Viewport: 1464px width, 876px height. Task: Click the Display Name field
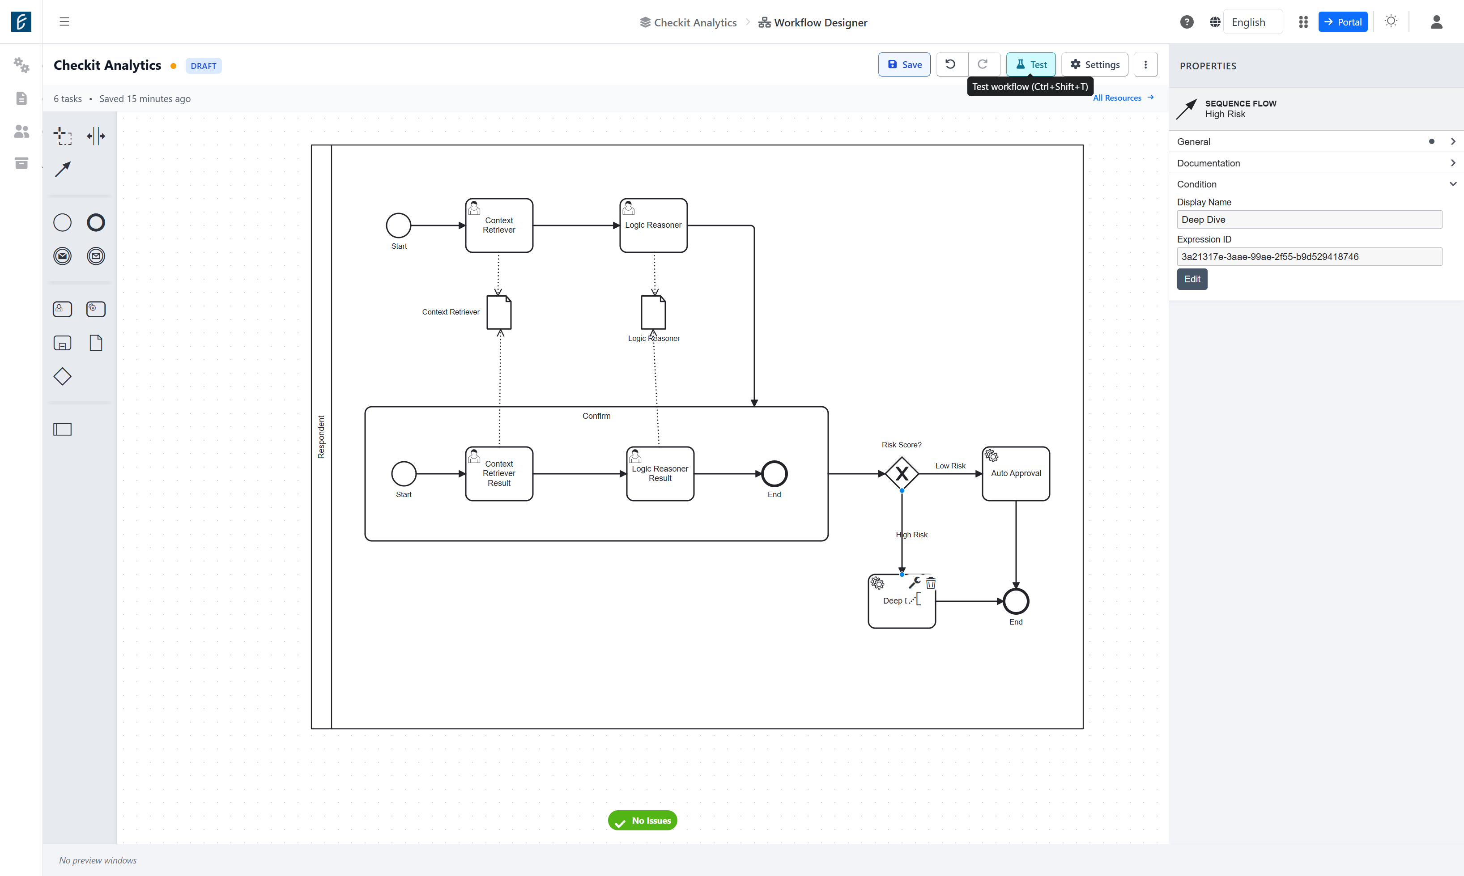(x=1309, y=220)
